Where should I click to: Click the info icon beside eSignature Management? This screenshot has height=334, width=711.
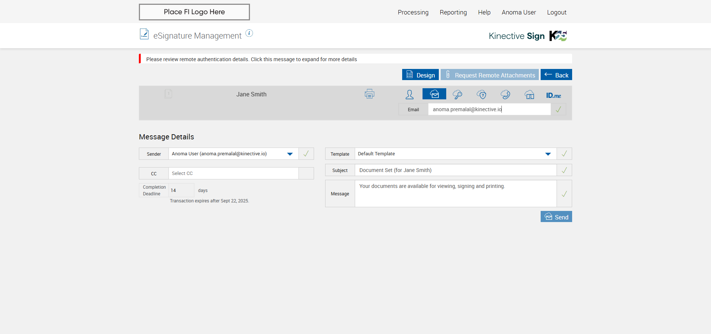coord(249,33)
